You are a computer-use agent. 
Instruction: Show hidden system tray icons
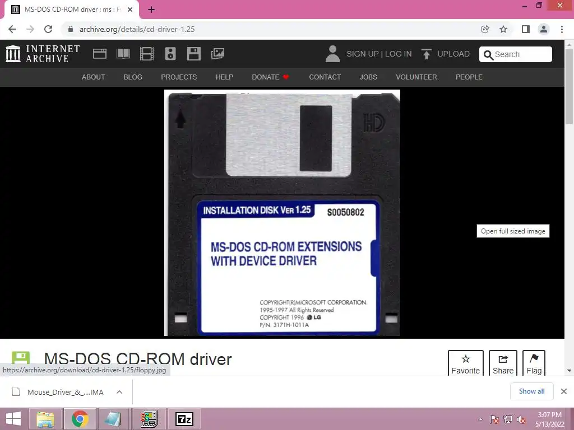point(480,419)
